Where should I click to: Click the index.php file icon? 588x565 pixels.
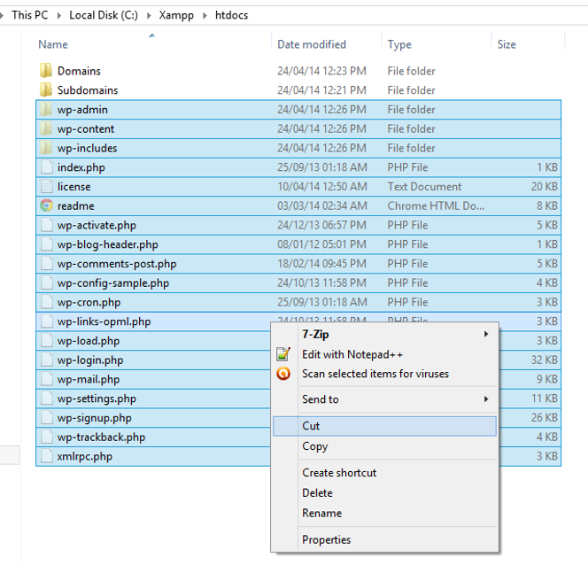point(47,167)
